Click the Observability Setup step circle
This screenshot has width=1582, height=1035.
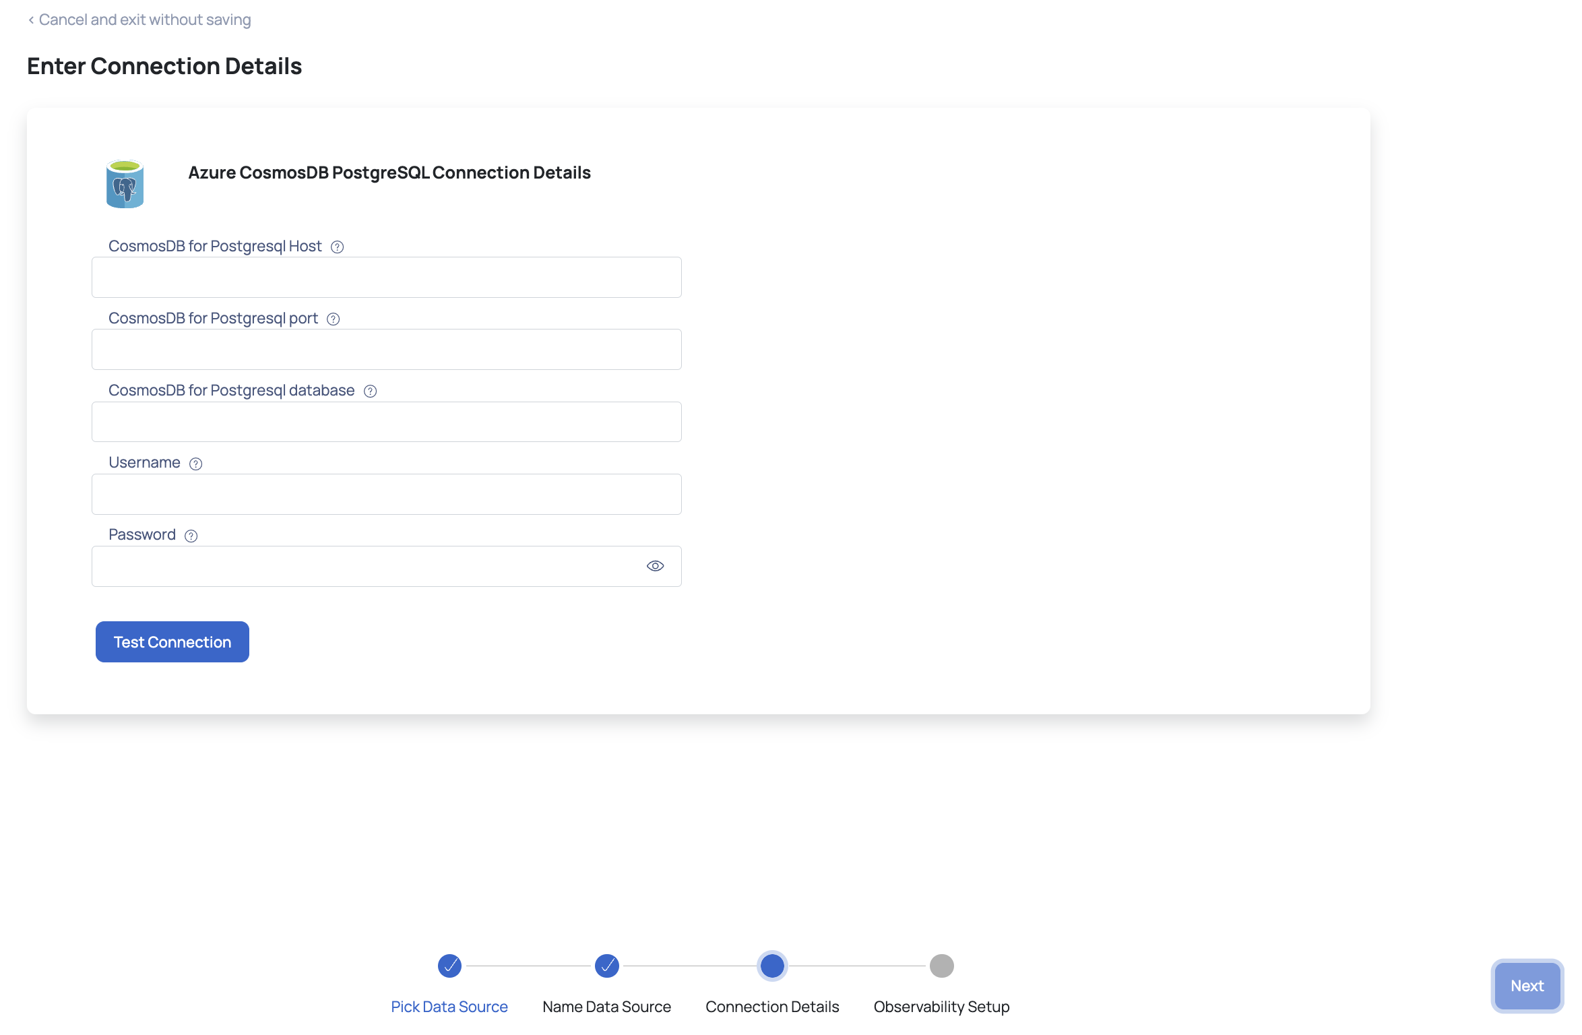tap(942, 966)
